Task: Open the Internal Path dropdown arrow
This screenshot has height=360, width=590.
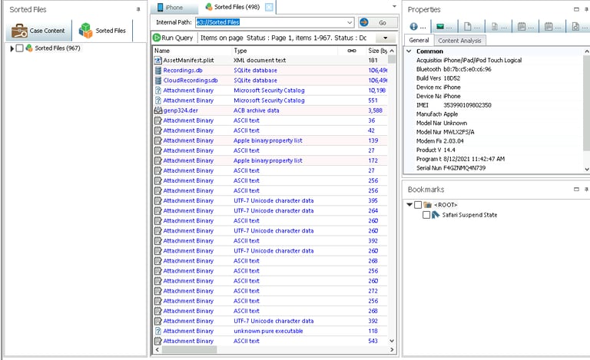Action: click(350, 22)
